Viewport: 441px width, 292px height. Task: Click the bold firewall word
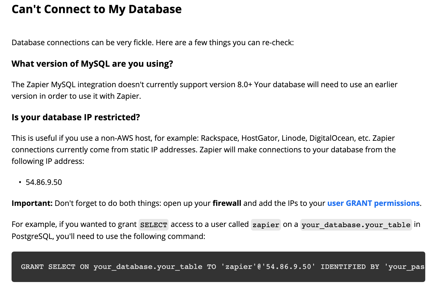[x=227, y=203]
